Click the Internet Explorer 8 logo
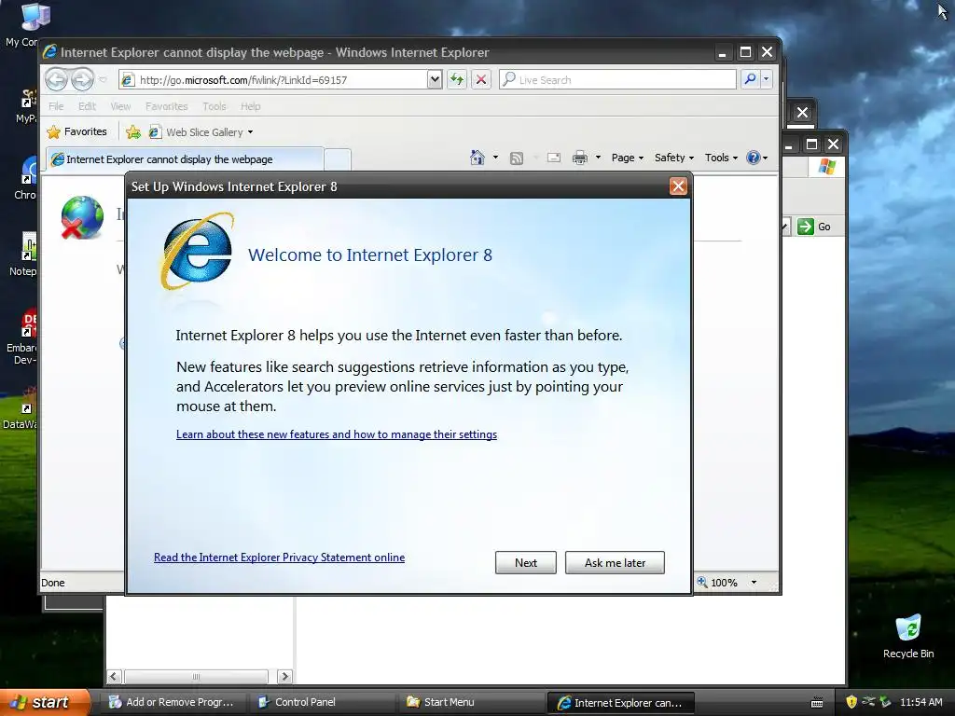Viewport: 955px width, 716px height. (x=197, y=251)
